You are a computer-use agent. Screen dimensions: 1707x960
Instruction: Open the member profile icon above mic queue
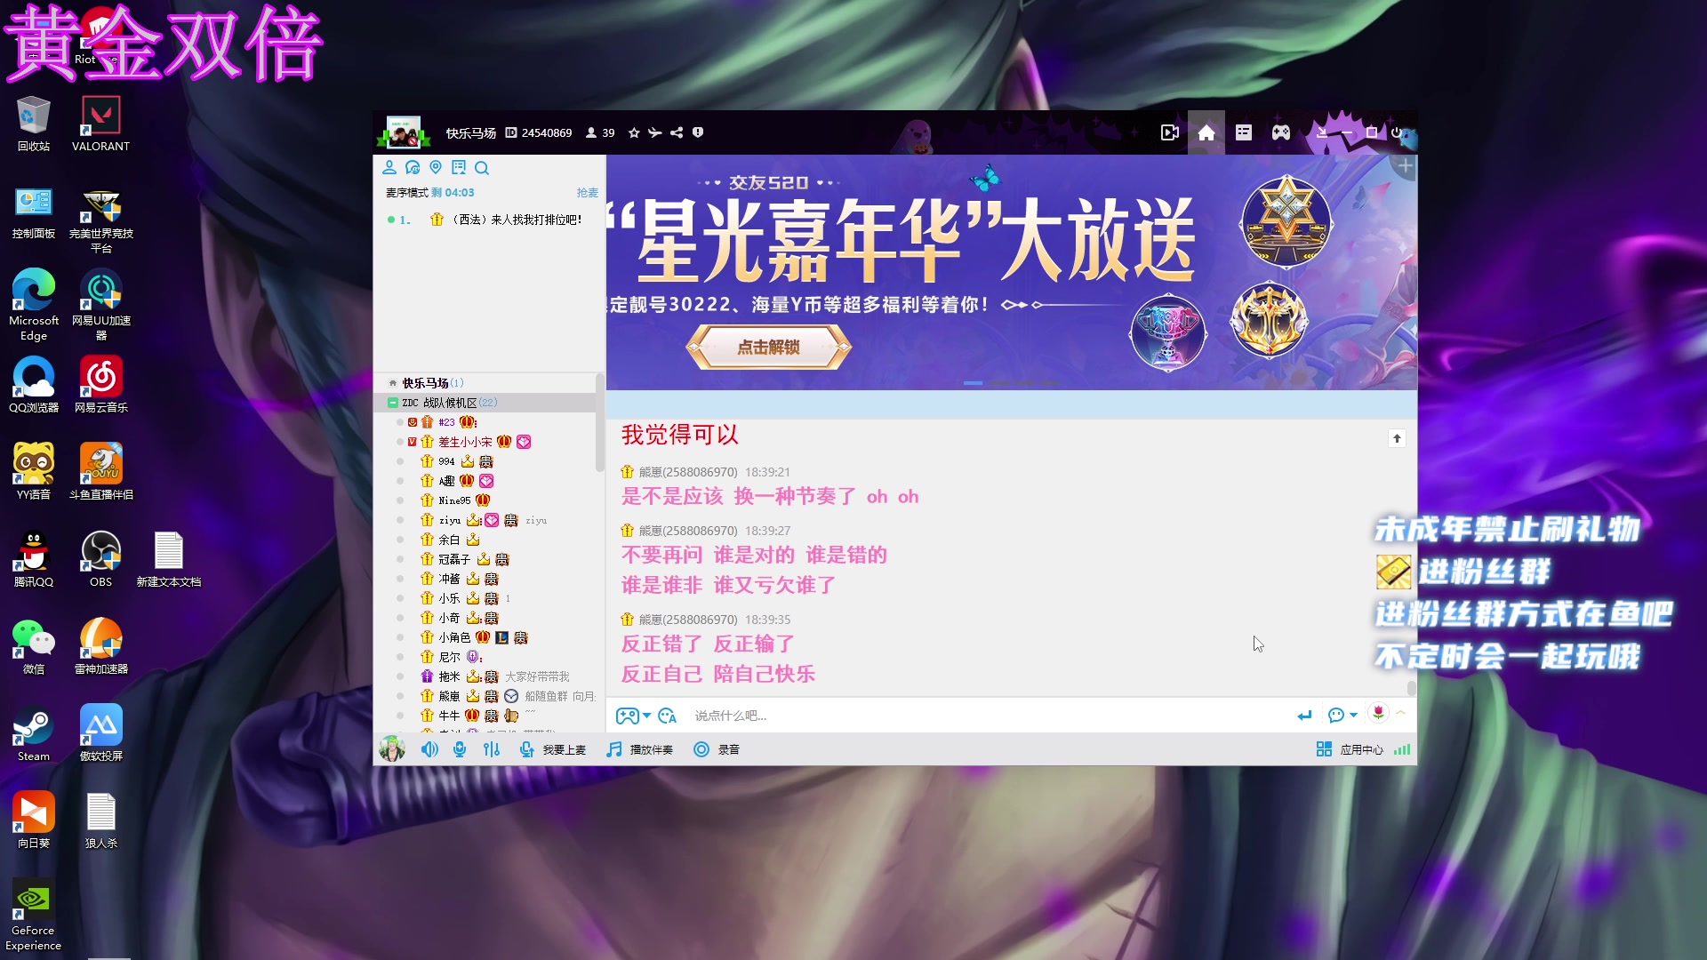(x=389, y=167)
